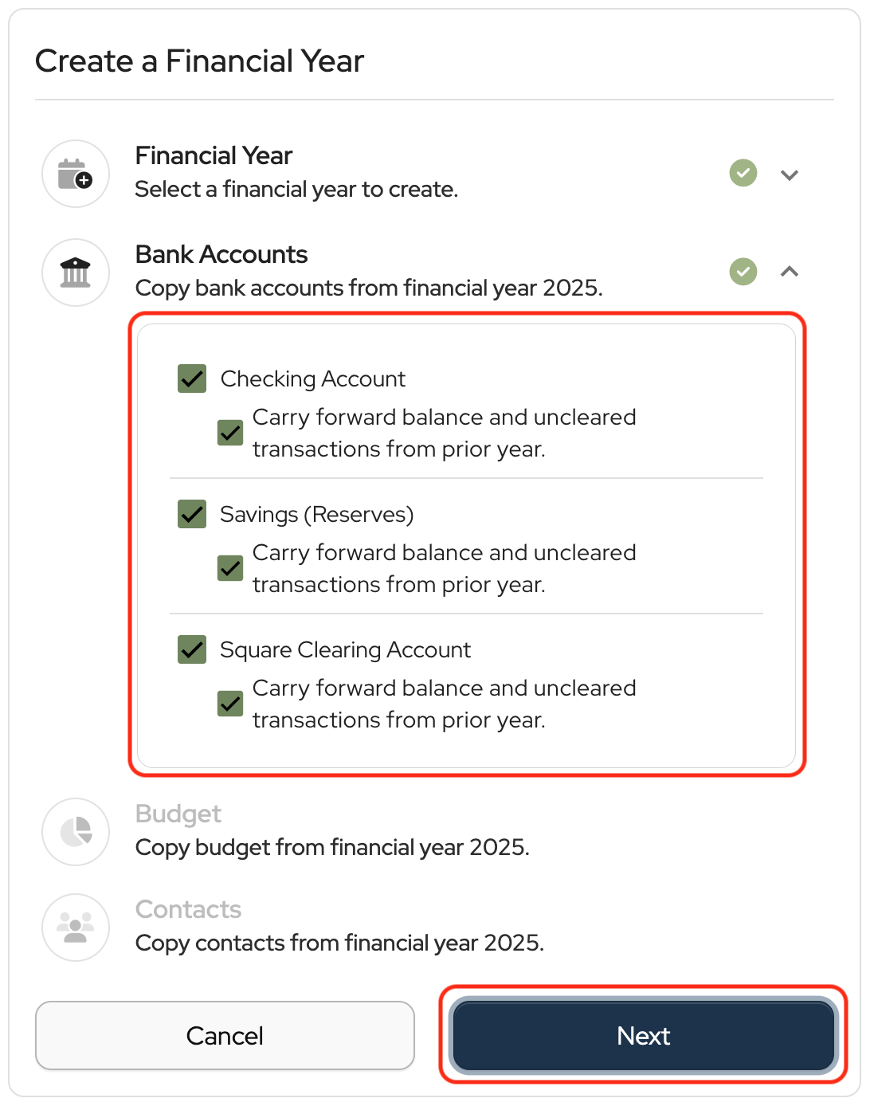
Task: Toggle carry forward balance under Checking Account
Action: click(x=230, y=433)
